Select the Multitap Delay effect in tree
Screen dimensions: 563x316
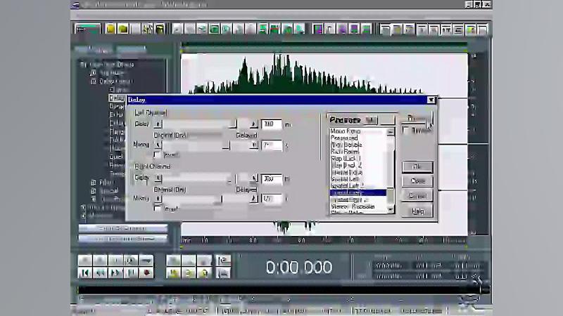pos(117,148)
